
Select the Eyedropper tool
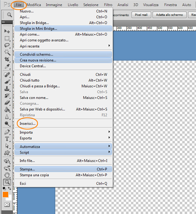coord(7,66)
